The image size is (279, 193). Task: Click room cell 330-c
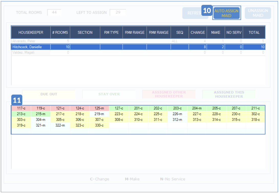click(x=99, y=125)
